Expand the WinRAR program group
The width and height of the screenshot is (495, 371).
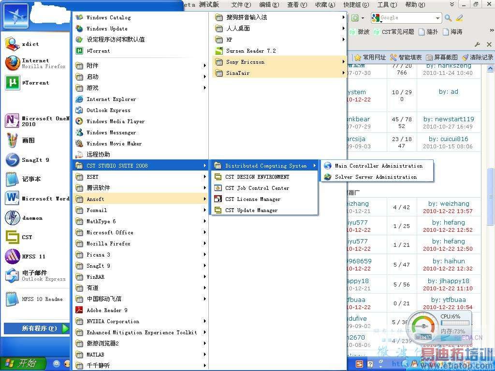pos(140,277)
